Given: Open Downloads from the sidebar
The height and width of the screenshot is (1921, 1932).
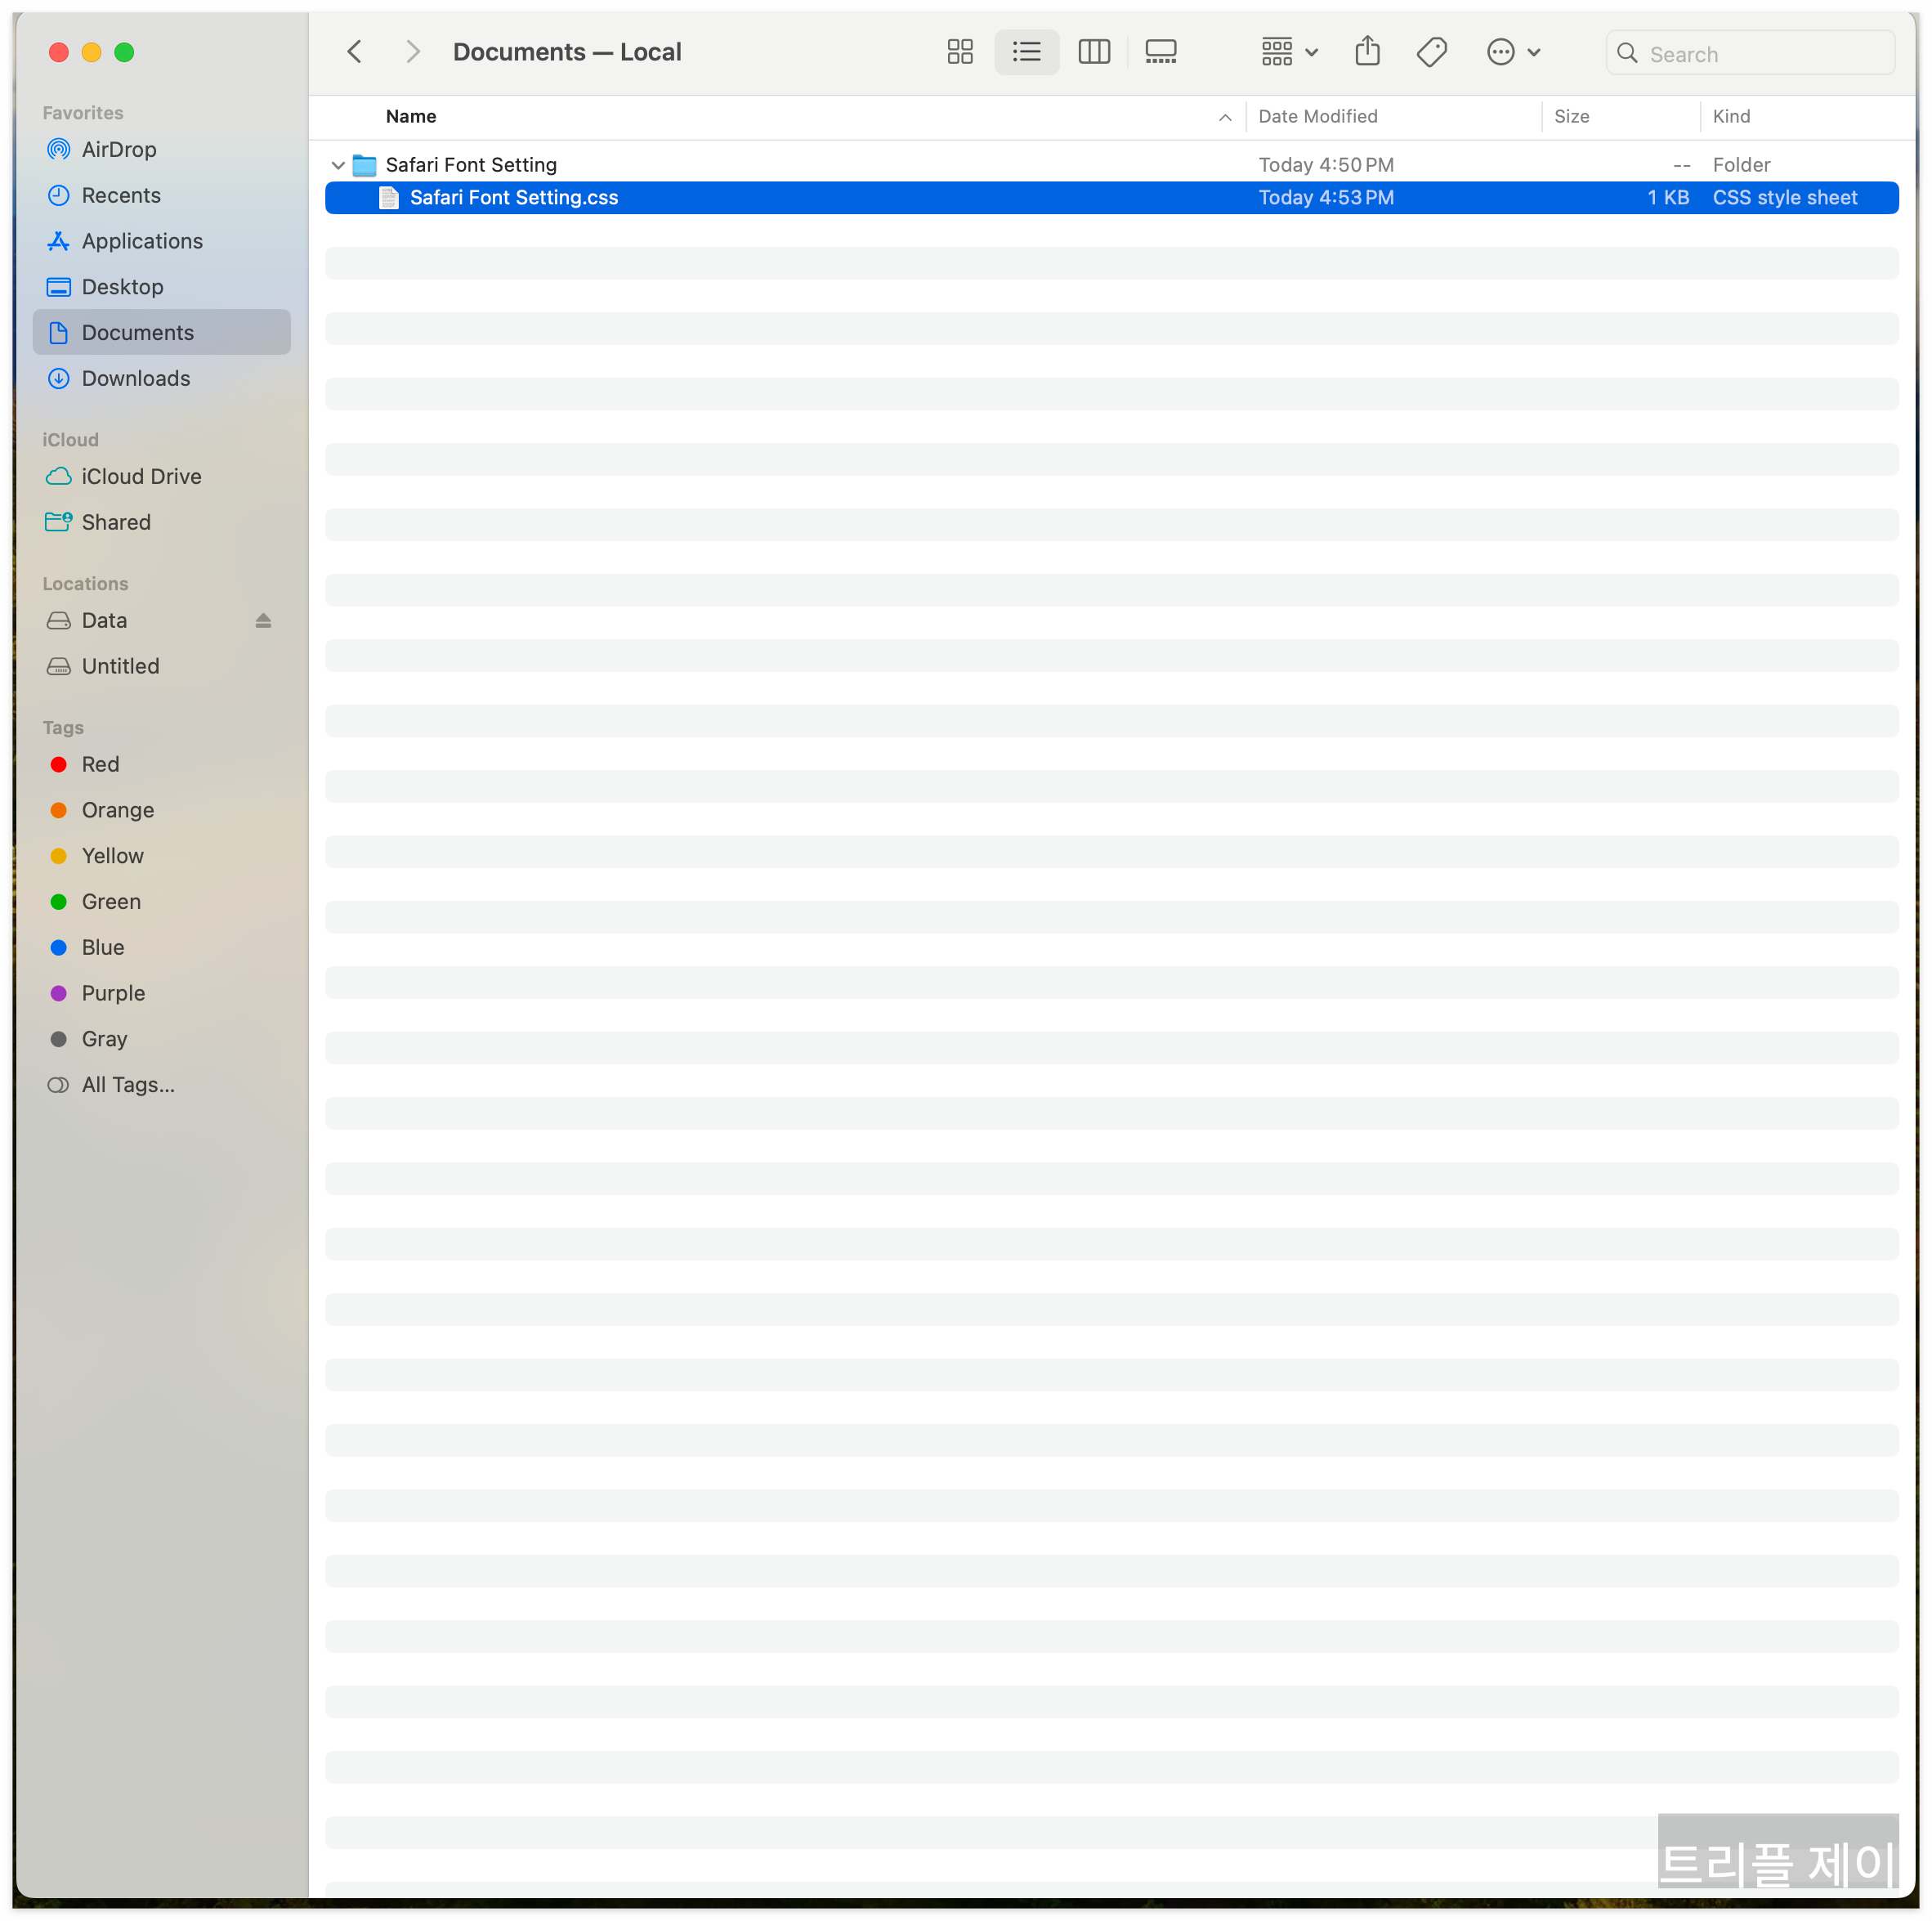Looking at the screenshot, I should point(135,379).
